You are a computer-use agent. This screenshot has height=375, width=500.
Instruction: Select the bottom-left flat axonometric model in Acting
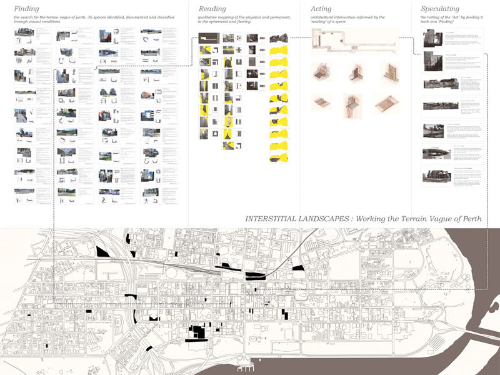pos(321,101)
